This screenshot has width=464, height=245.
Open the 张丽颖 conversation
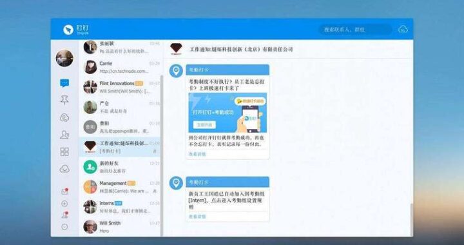[121, 47]
